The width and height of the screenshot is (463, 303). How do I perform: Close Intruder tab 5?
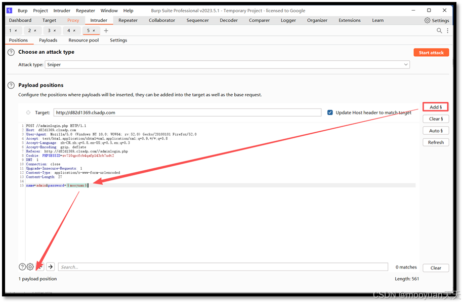click(x=94, y=30)
